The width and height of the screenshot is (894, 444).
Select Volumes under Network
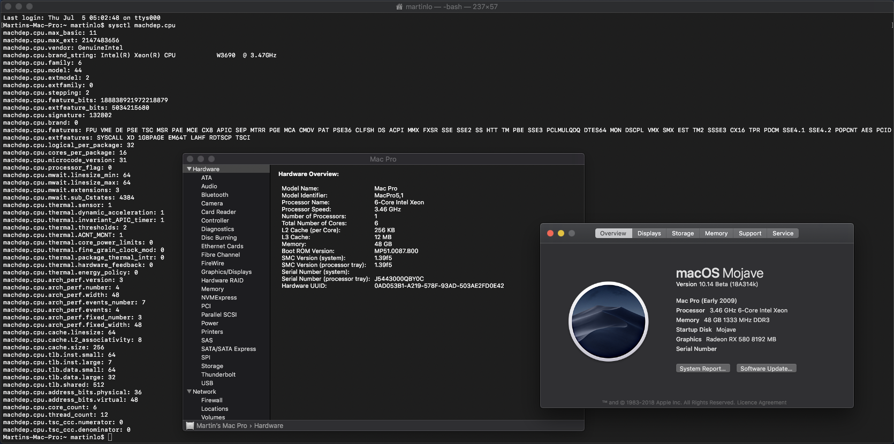[x=213, y=417]
